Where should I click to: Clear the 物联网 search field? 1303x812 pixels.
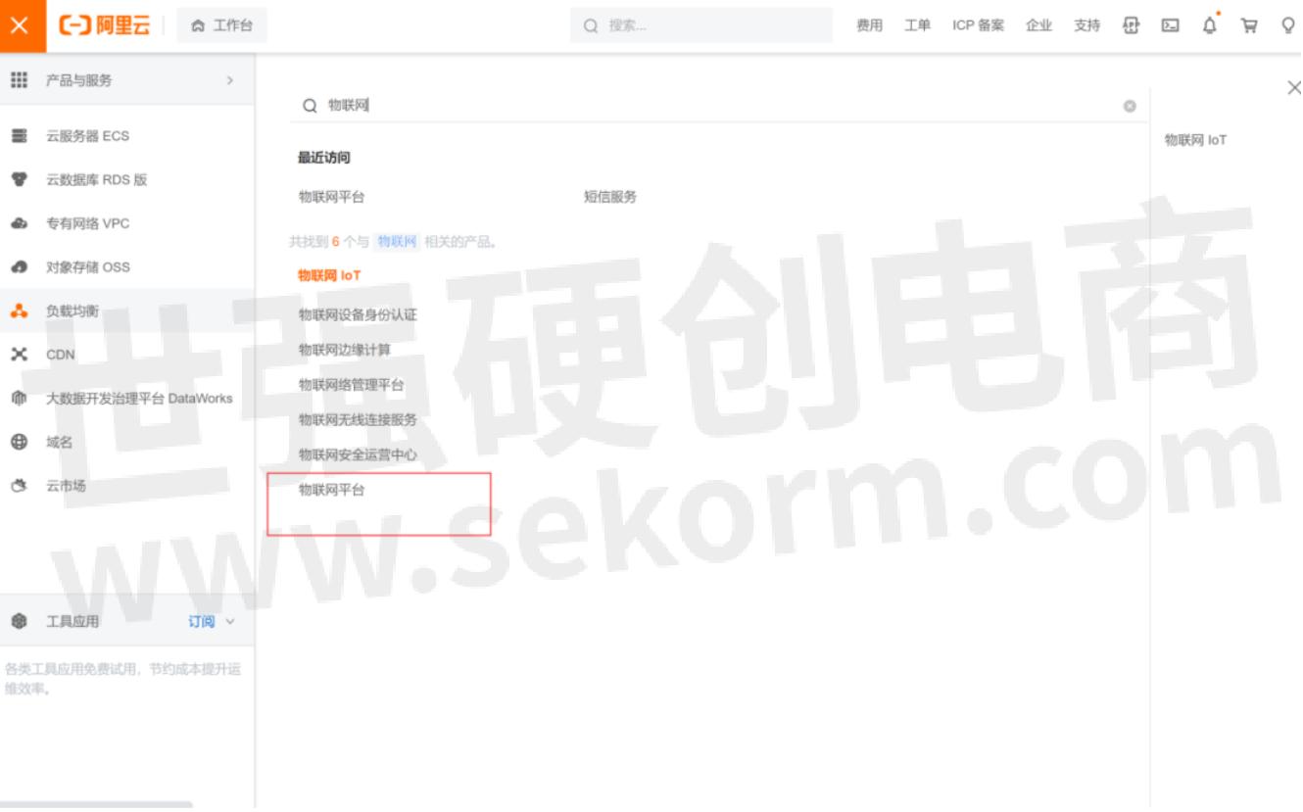[x=1131, y=106]
